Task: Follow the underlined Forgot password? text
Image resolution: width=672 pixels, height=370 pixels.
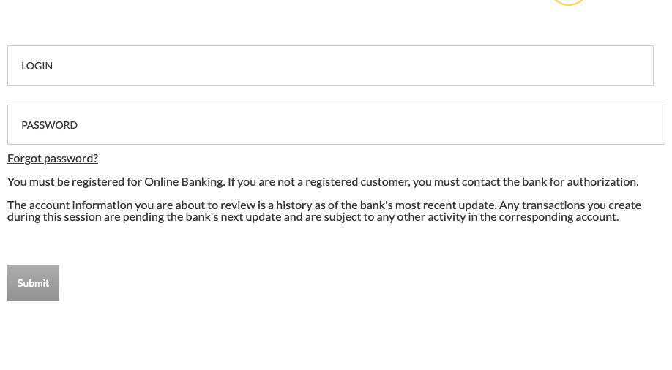Action: [53, 159]
